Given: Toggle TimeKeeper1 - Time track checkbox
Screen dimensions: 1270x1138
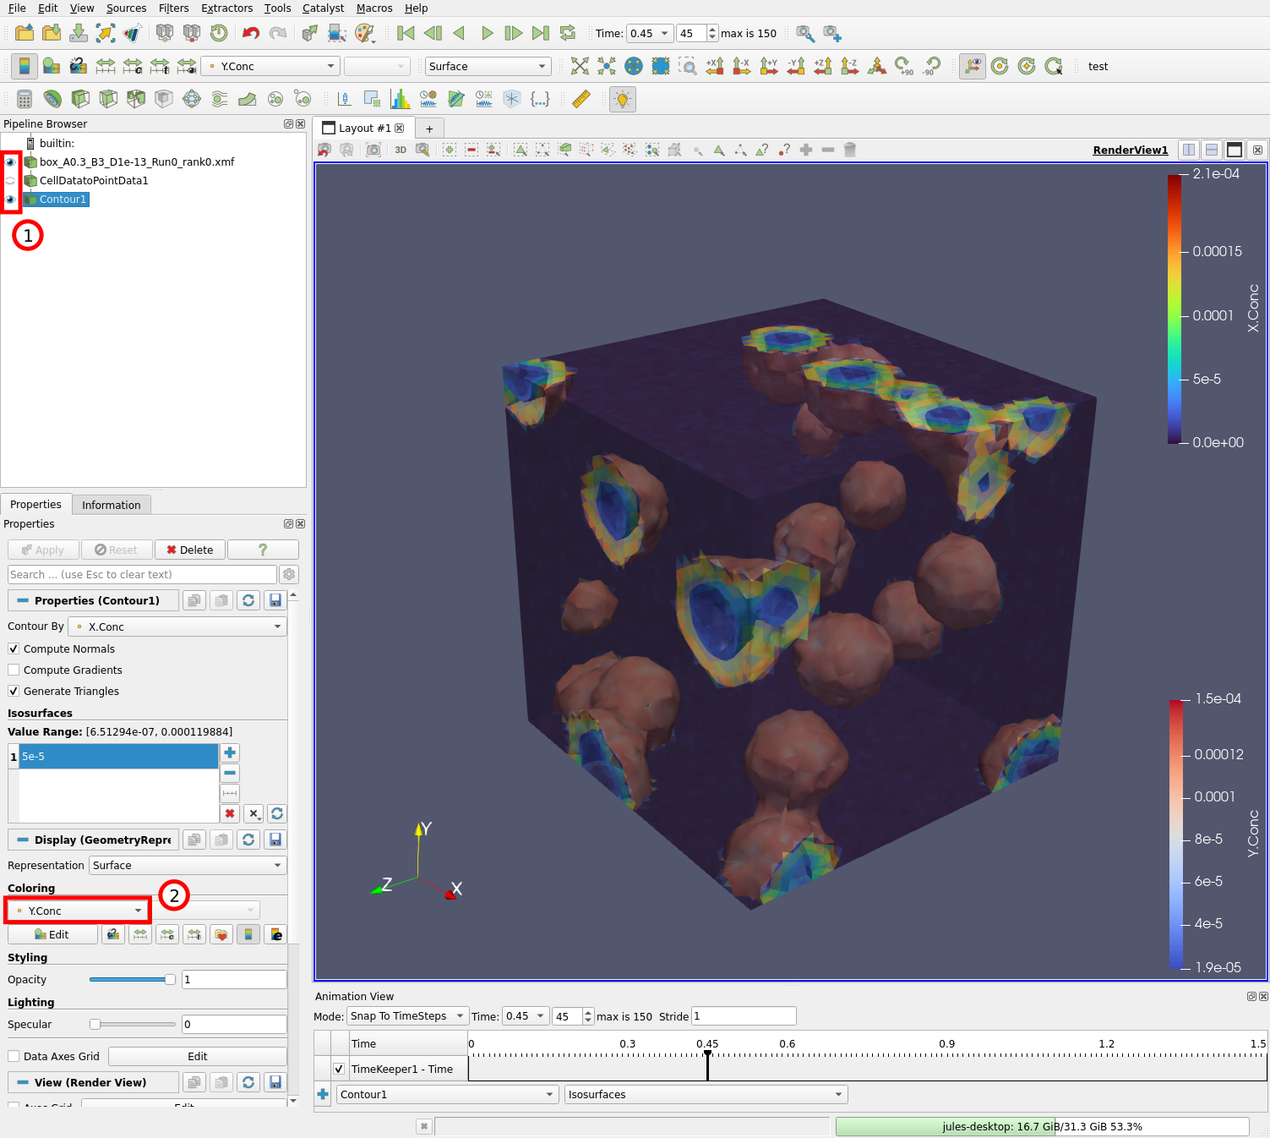Looking at the screenshot, I should coord(339,1069).
